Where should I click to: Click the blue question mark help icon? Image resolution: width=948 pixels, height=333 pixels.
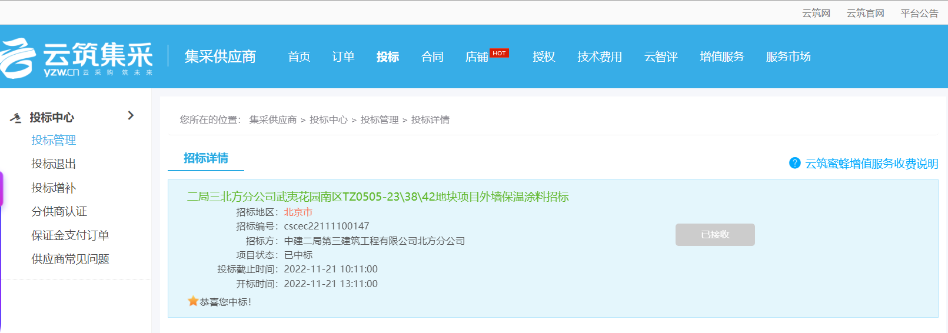coord(794,163)
